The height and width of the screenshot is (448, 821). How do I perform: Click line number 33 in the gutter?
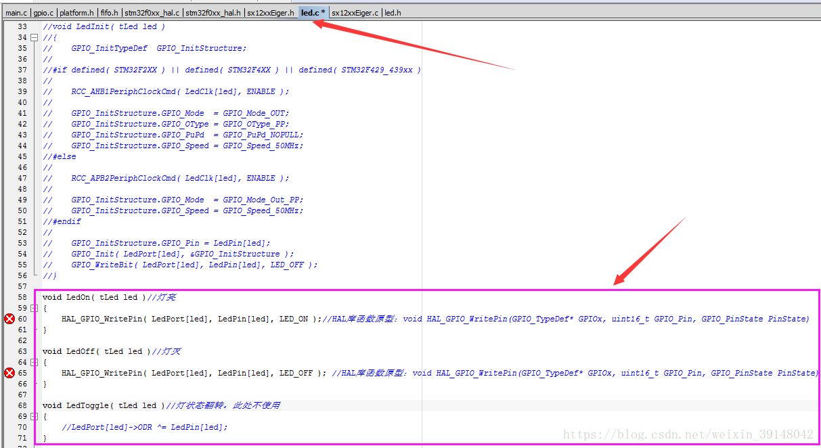(x=22, y=26)
